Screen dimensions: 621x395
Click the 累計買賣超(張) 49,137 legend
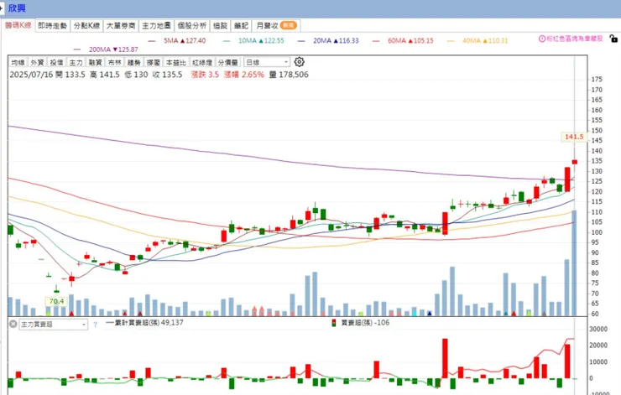pos(144,323)
